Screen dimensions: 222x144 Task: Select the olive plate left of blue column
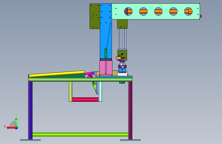coord(95,16)
